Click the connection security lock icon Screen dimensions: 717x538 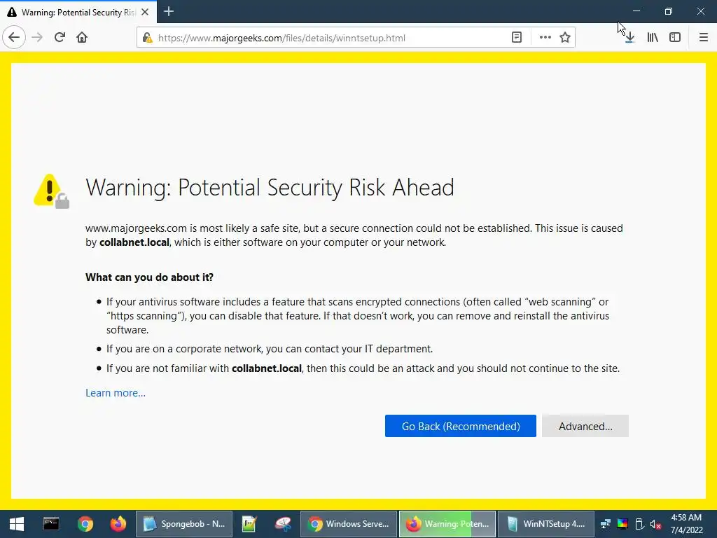[147, 38]
